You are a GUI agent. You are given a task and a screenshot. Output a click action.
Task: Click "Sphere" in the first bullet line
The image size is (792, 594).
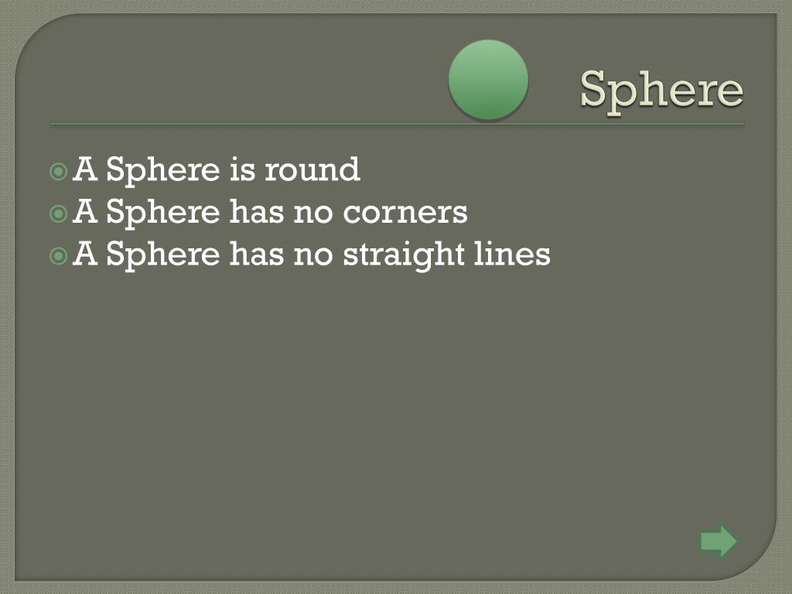(x=163, y=170)
